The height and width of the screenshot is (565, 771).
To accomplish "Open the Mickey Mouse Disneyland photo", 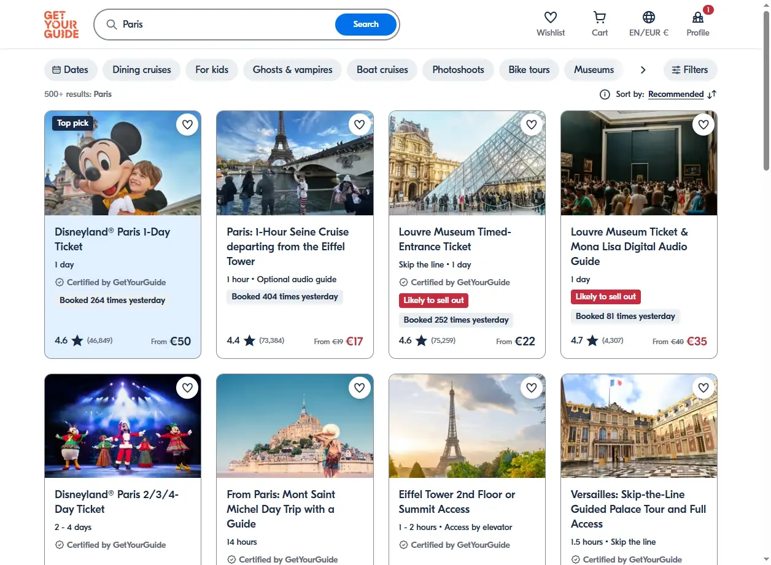I will (x=123, y=163).
